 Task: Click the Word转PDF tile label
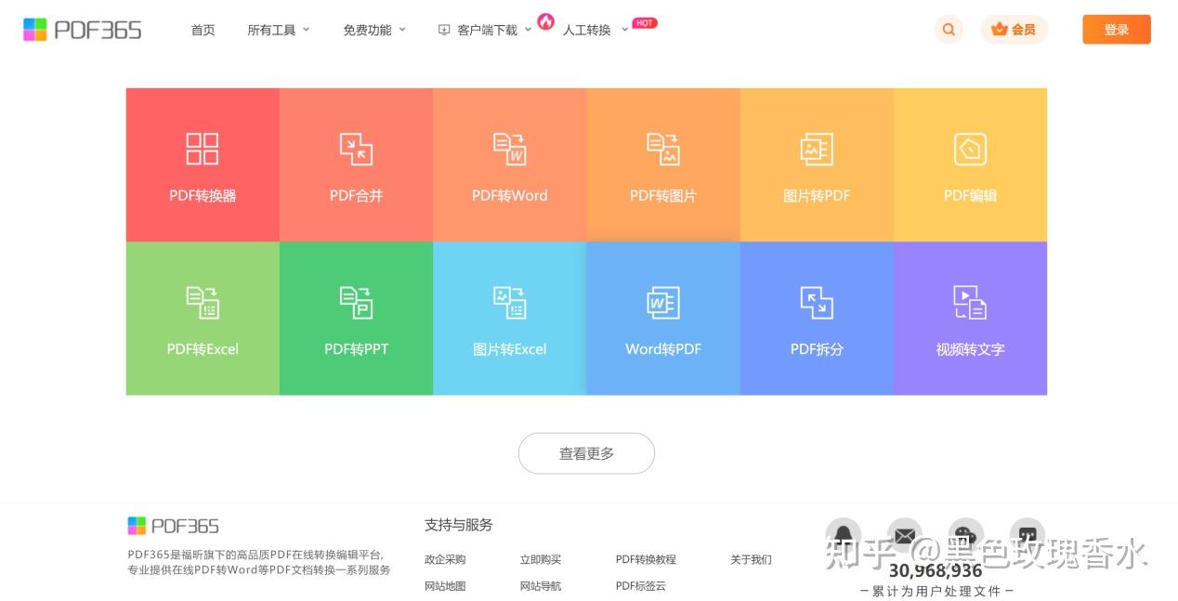point(663,349)
